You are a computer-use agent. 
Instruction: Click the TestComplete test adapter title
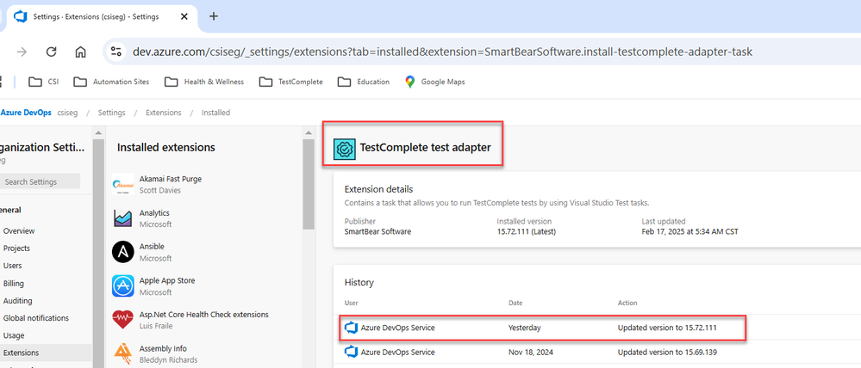point(425,147)
